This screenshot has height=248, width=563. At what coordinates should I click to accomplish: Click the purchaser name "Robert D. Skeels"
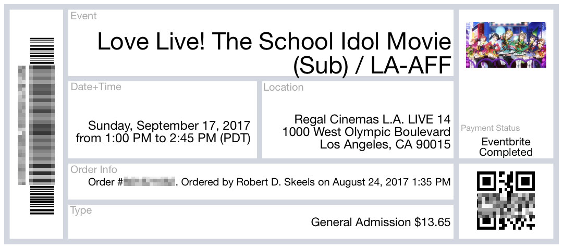(x=275, y=182)
